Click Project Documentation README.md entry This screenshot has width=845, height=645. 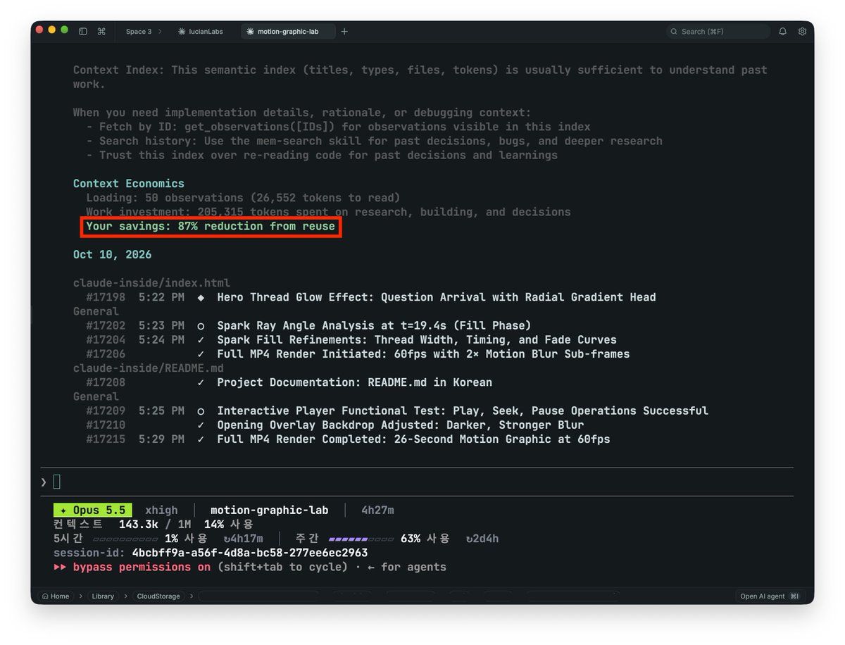(x=354, y=382)
